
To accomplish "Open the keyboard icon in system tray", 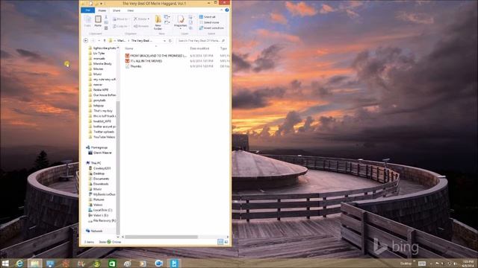I will [422, 264].
